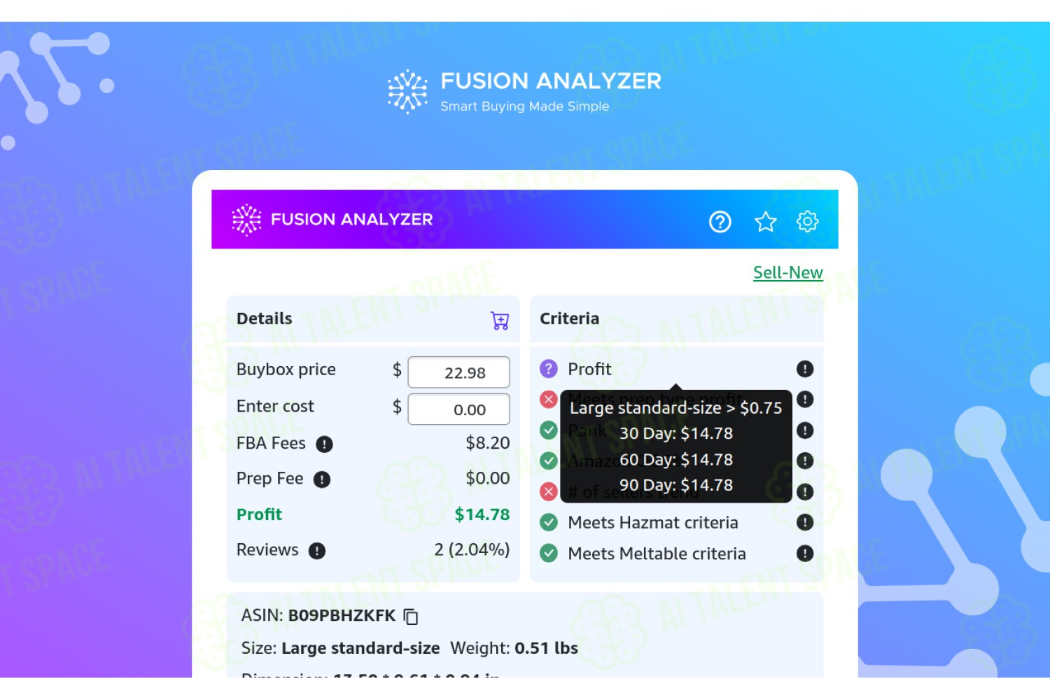The height and width of the screenshot is (700, 1050).
Task: Click the green check beside Hazmat criteria
Action: [549, 522]
